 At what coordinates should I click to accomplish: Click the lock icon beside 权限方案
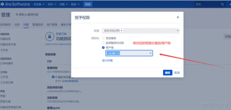click(x=50, y=36)
